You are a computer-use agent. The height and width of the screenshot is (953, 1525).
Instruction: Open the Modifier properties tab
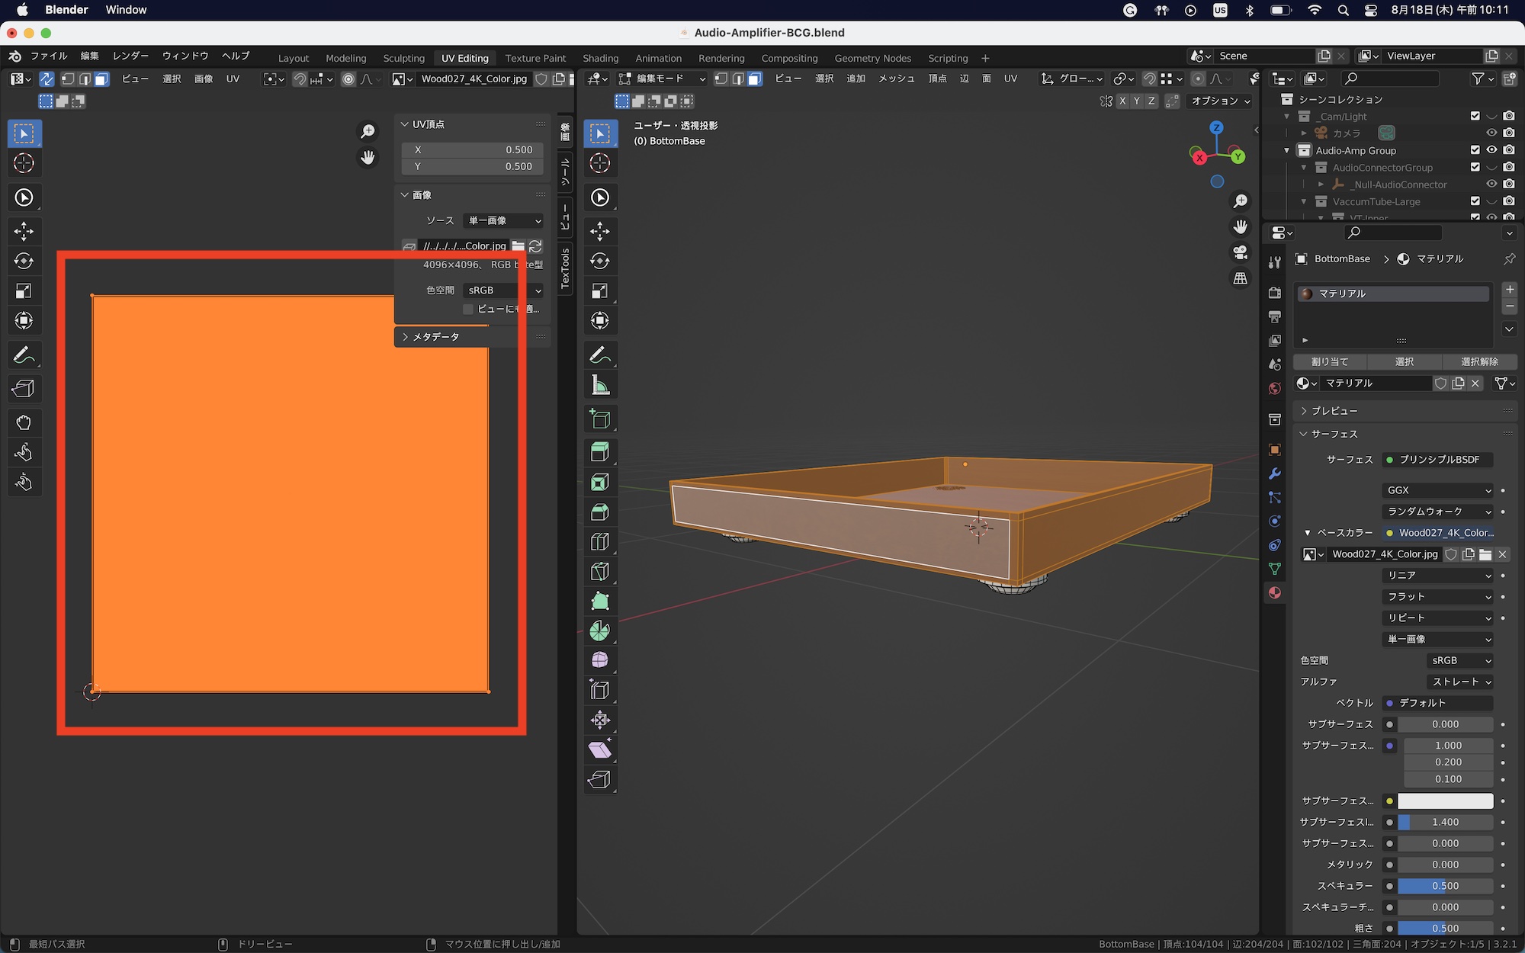point(1274,473)
